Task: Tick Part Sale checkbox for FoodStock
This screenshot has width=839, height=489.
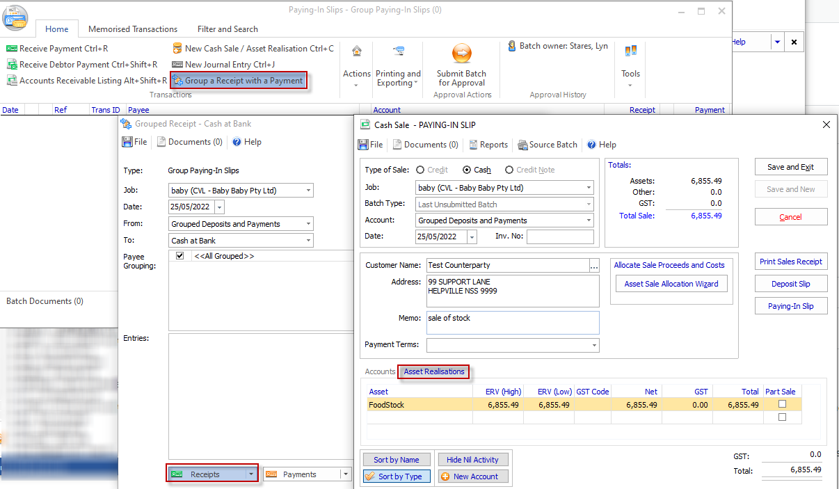Action: click(782, 404)
